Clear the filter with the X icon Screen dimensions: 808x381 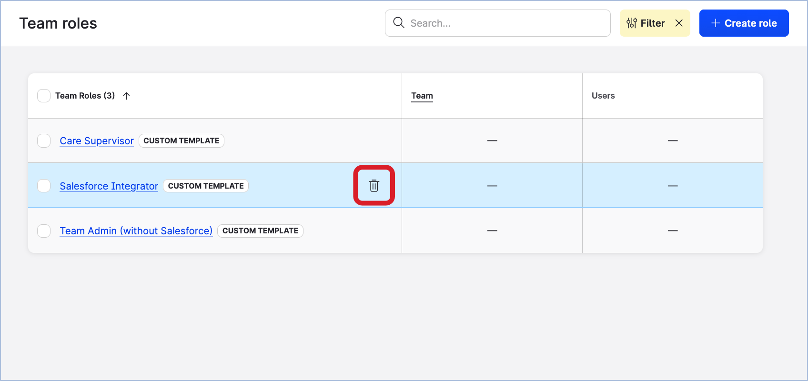click(679, 23)
